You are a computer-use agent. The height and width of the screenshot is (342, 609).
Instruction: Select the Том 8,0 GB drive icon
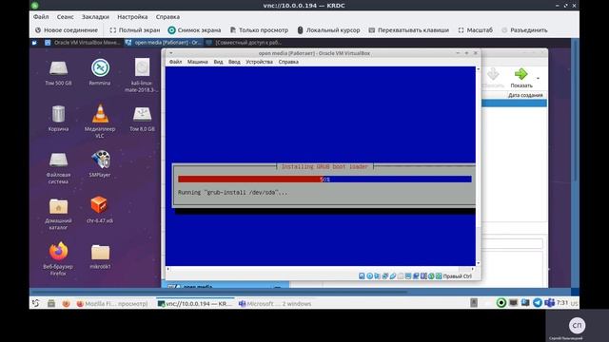142,118
